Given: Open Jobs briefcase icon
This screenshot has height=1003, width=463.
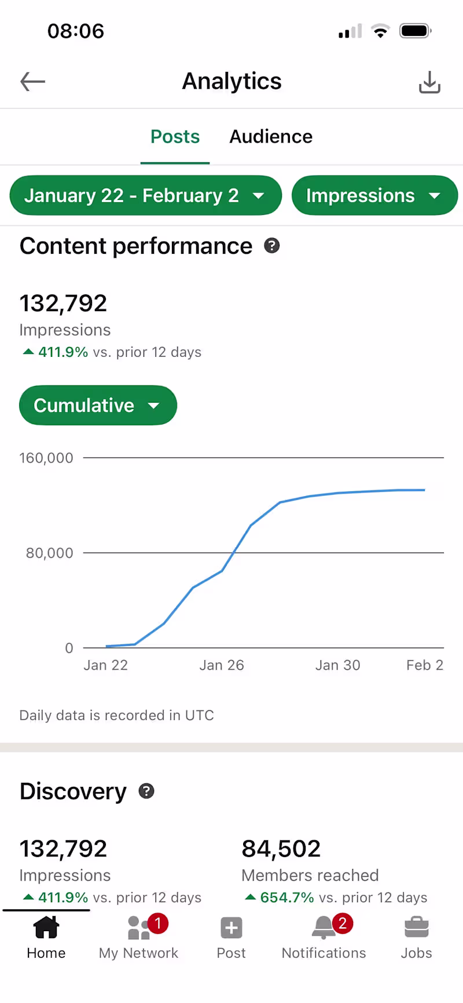Looking at the screenshot, I should point(417,927).
